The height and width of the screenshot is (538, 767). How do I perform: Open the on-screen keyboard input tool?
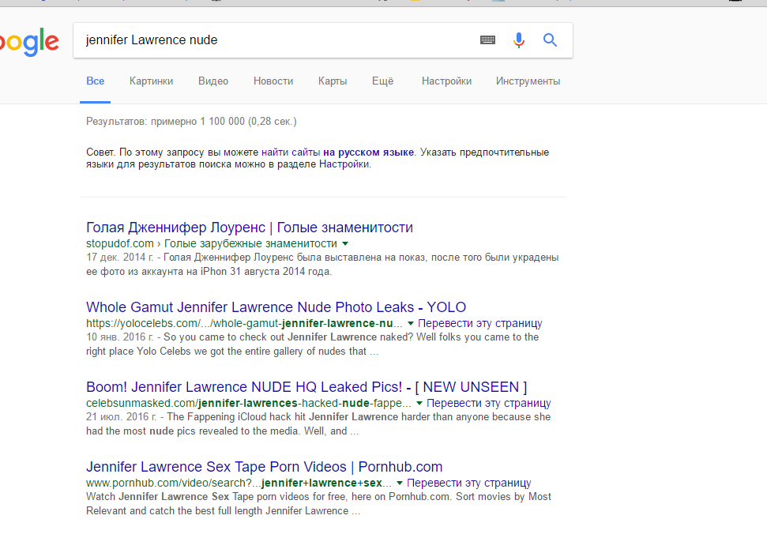[x=487, y=40]
